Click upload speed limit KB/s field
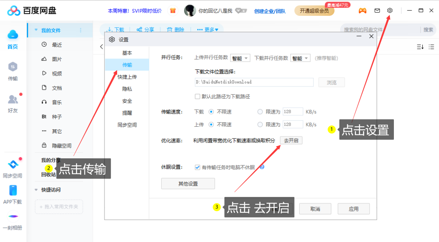Screen dimensions: 439x242 tap(293, 125)
